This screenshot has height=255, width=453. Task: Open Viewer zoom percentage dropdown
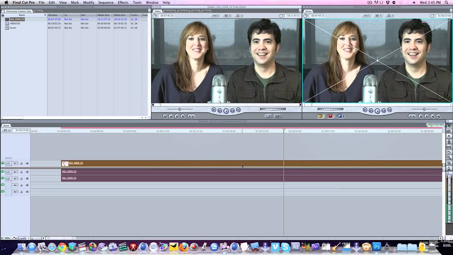(x=215, y=16)
